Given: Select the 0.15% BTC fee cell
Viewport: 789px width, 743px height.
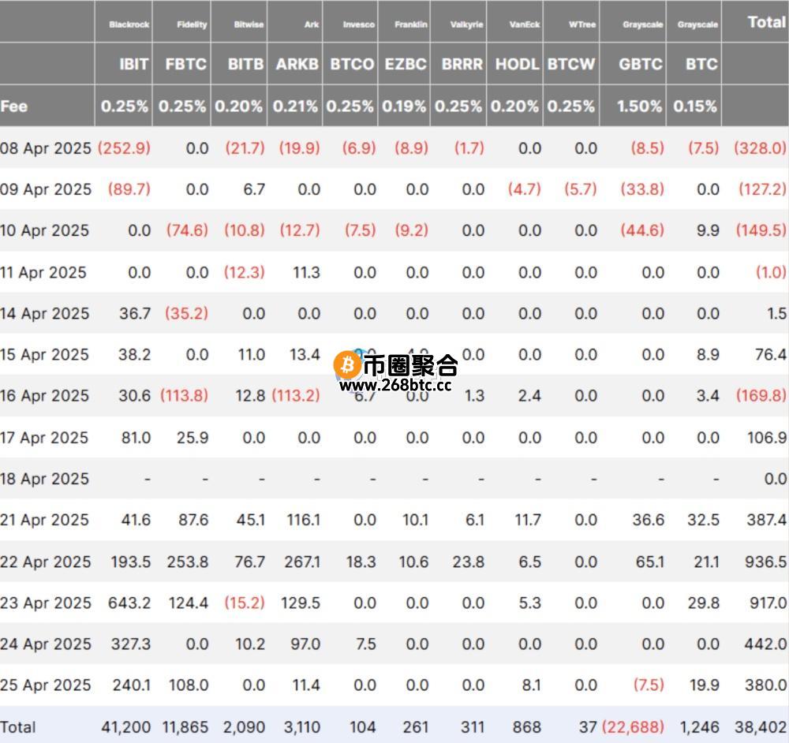Looking at the screenshot, I should [695, 106].
